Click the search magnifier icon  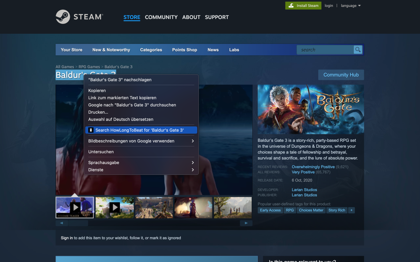358,50
